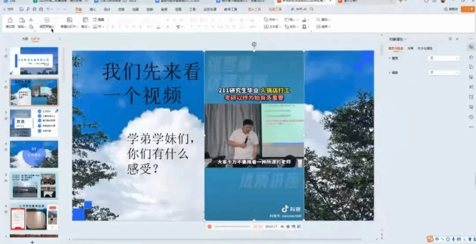Switch to the Outline pane tab
Viewport: 476px width, 244px height.
click(25, 39)
